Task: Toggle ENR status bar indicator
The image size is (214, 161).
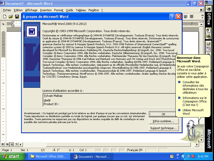Action: pyautogui.click(x=98, y=150)
